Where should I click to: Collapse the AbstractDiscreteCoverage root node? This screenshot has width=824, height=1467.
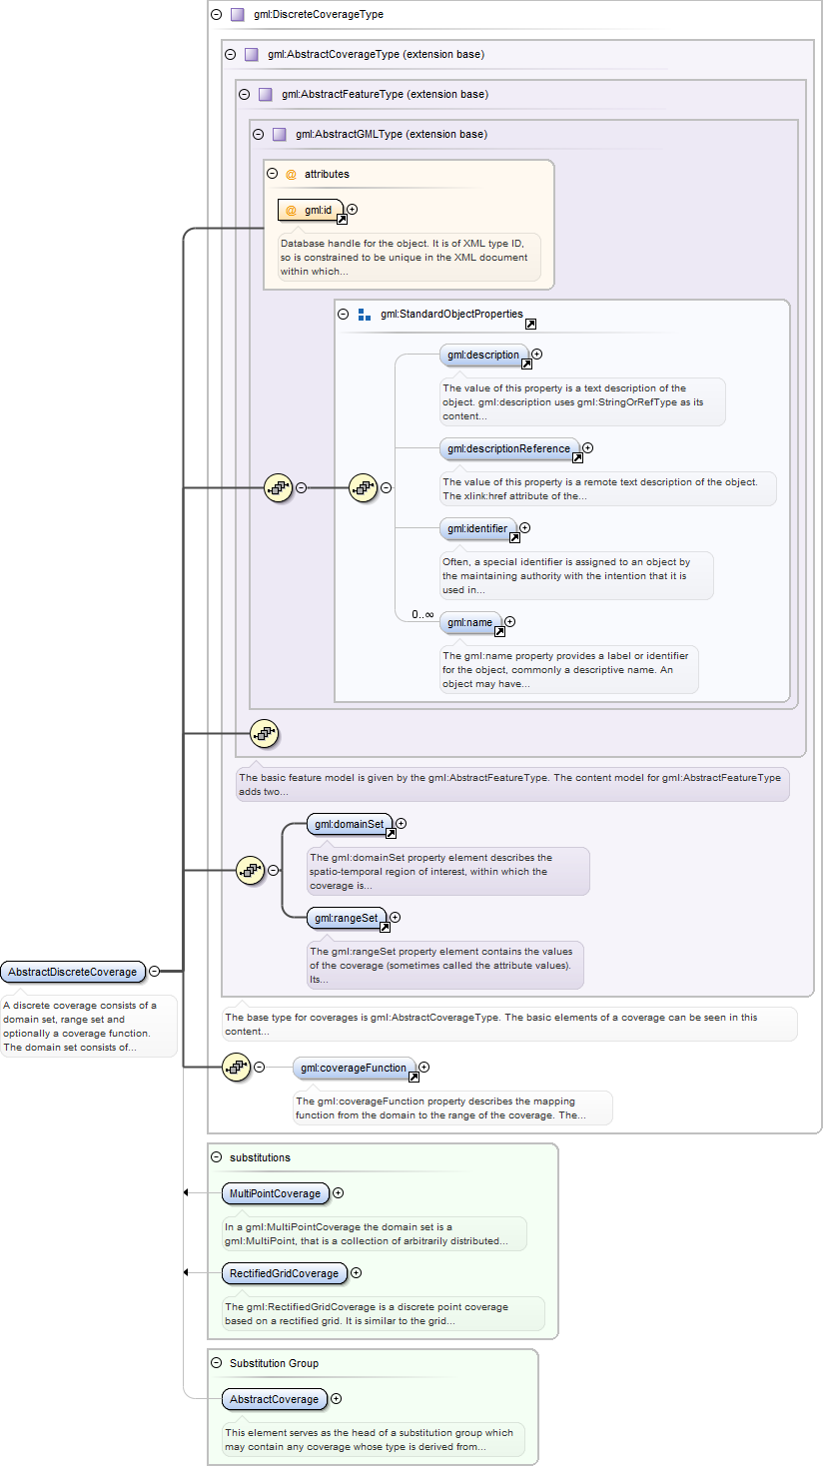[x=154, y=972]
